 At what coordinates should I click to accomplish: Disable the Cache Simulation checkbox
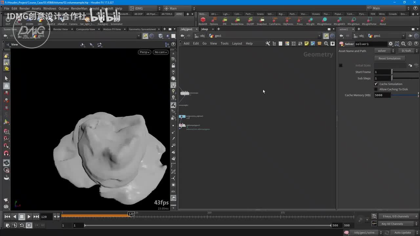tap(376, 84)
